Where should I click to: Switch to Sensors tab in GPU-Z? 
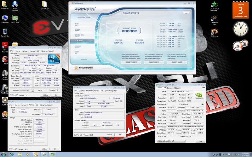point(169,88)
